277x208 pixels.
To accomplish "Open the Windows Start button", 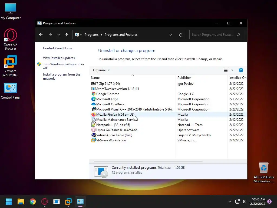I will pyautogui.click(x=9, y=201).
